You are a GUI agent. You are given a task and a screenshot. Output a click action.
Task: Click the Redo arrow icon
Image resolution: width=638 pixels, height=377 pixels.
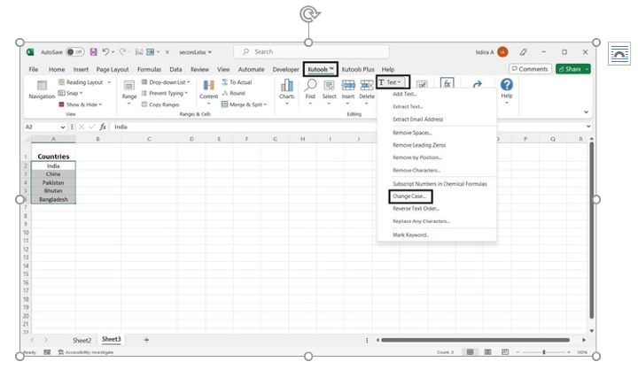click(x=122, y=51)
